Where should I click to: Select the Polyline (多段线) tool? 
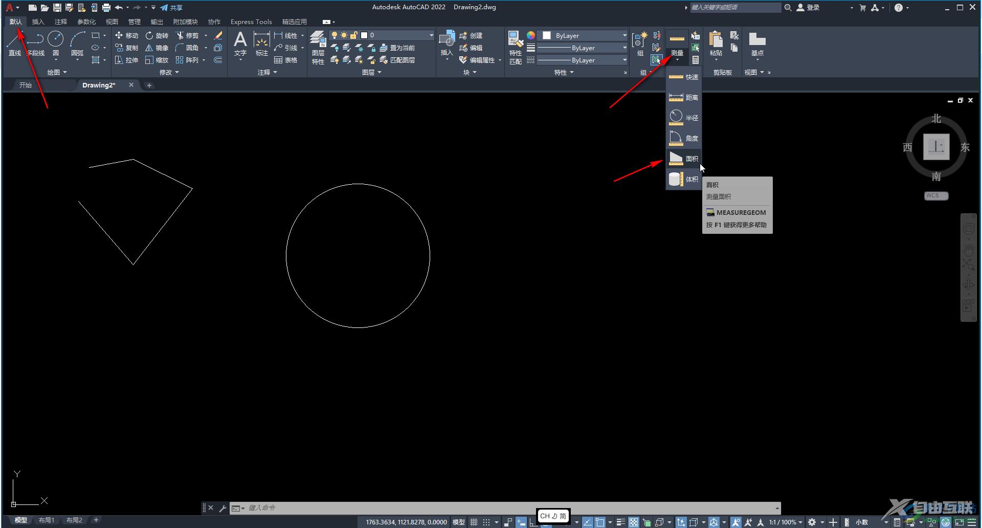point(35,43)
